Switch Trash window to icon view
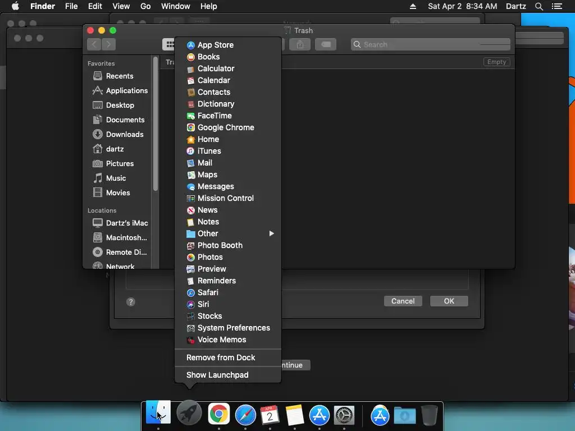This screenshot has height=431, width=575. point(169,44)
